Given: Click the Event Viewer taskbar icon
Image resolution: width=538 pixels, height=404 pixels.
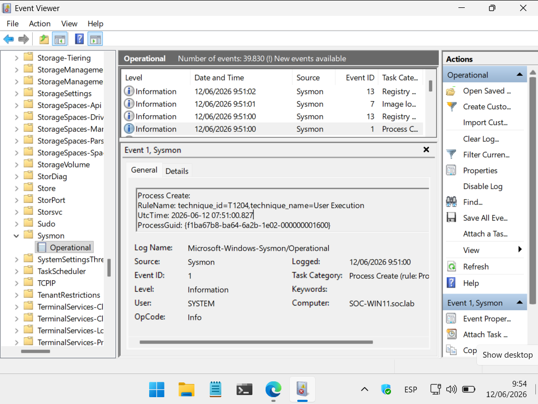Looking at the screenshot, I should point(302,390).
